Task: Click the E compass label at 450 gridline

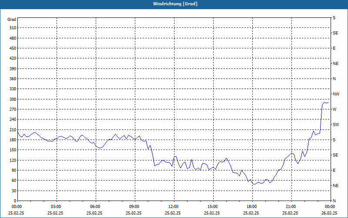Action: coord(334,48)
